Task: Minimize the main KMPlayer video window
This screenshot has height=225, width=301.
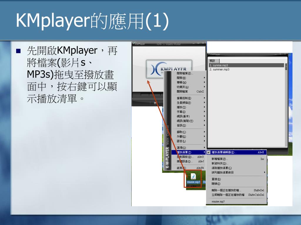Action: coord(194,43)
